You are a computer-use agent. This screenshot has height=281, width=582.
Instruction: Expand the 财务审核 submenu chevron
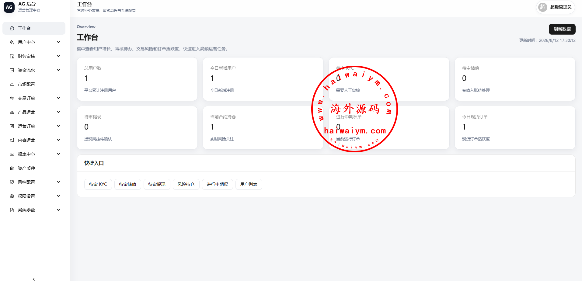pyautogui.click(x=58, y=56)
